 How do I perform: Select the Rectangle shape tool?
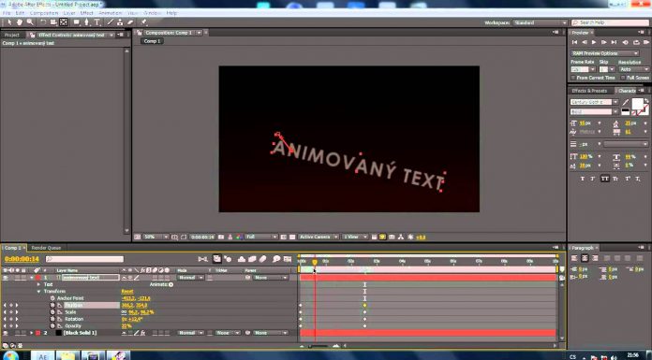[77, 22]
